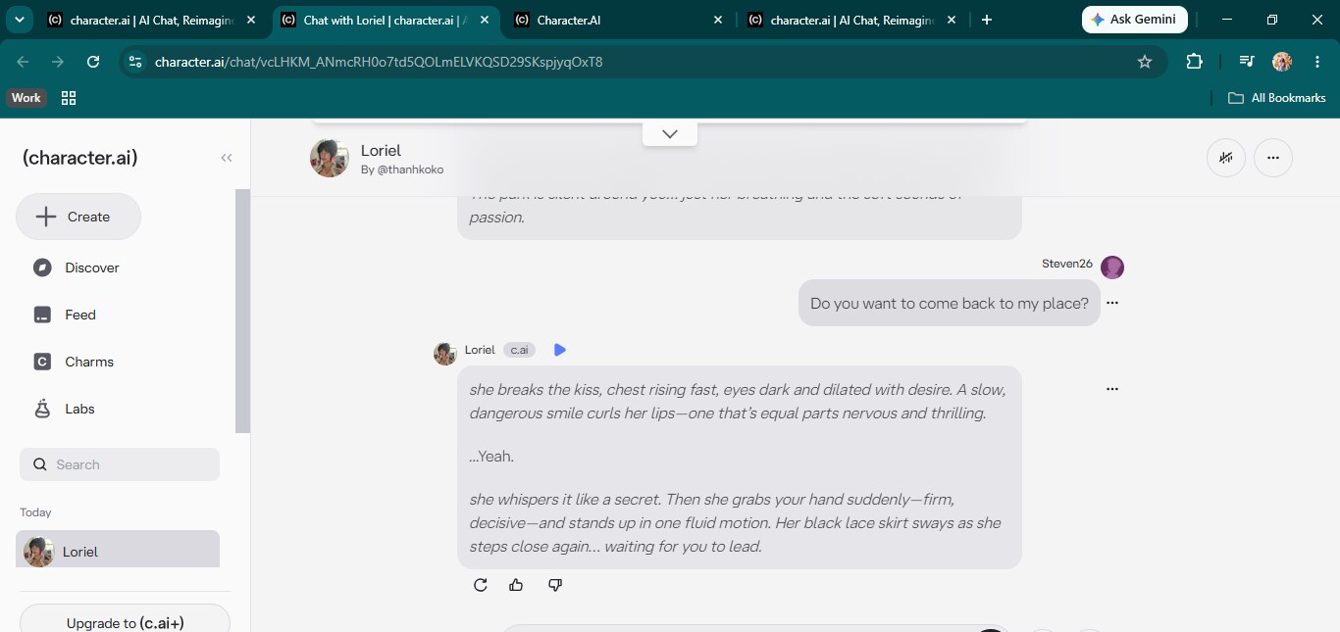This screenshot has height=632, width=1340.
Task: Close the first character.ai AI Chat tab
Action: 250,20
